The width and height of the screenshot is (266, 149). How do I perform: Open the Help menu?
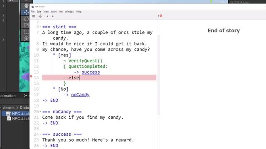click(x=79, y=12)
